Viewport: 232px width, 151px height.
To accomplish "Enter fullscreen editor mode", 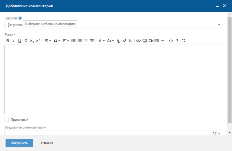I will pyautogui.click(x=183, y=41).
